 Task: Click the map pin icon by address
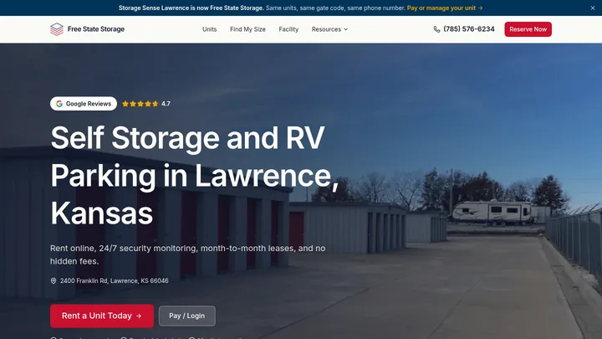(x=54, y=281)
